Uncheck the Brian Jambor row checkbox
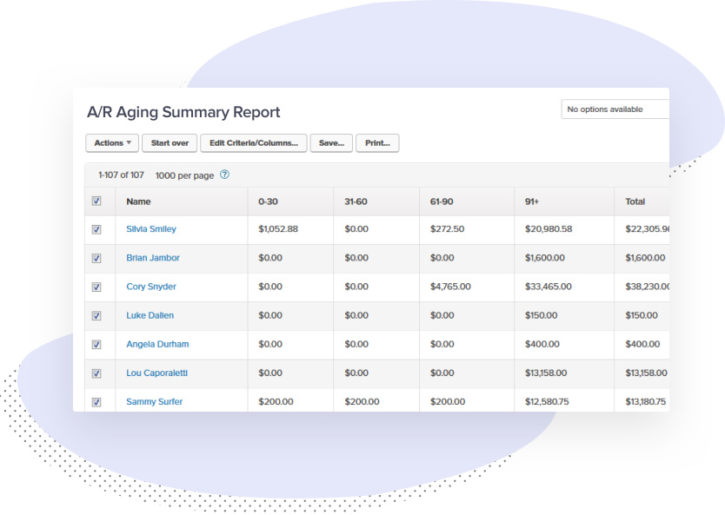The image size is (725, 515). 96,258
